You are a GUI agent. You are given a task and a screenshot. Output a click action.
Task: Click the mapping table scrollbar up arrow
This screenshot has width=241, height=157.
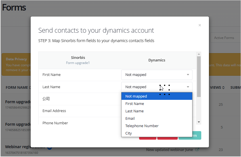coord(199,54)
